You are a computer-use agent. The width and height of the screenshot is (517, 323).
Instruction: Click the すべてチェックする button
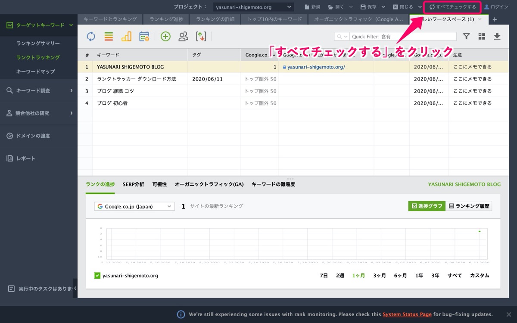453,7
